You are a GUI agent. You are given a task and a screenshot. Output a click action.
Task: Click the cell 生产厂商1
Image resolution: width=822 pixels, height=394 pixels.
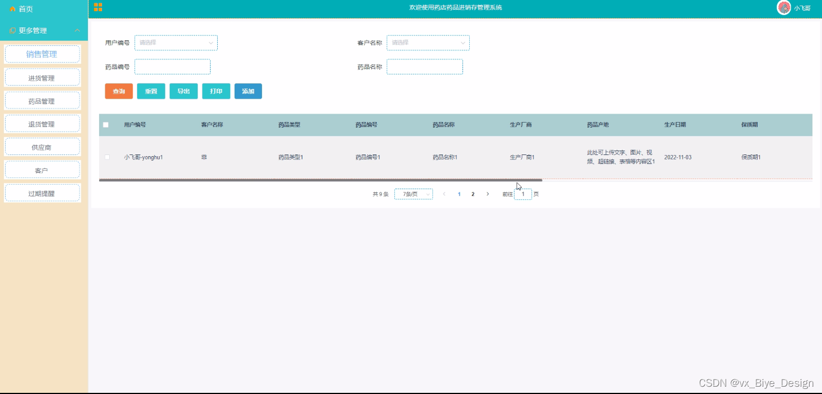tap(522, 157)
